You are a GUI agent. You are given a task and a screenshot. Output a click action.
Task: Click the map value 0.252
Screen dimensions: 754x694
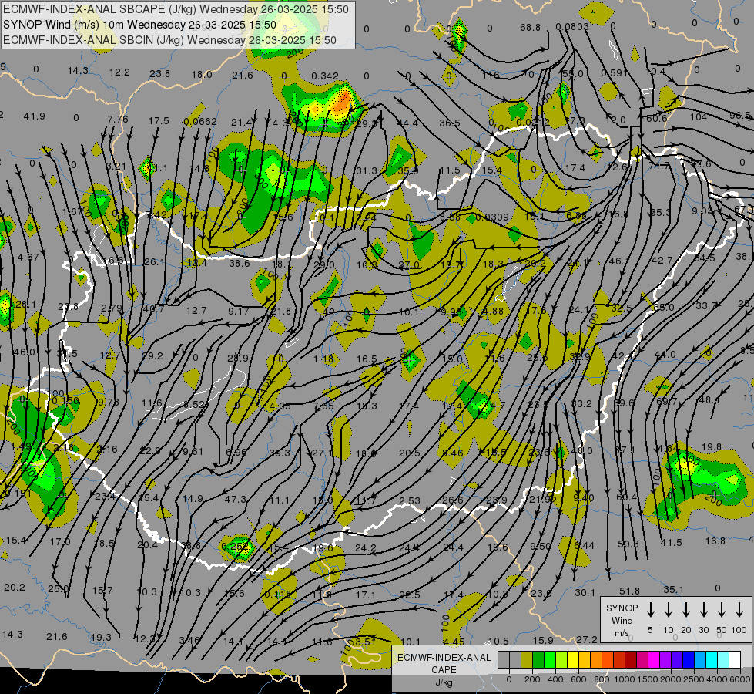click(x=235, y=547)
